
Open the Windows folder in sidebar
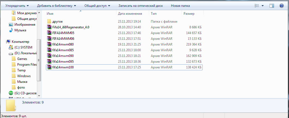coord(24,76)
